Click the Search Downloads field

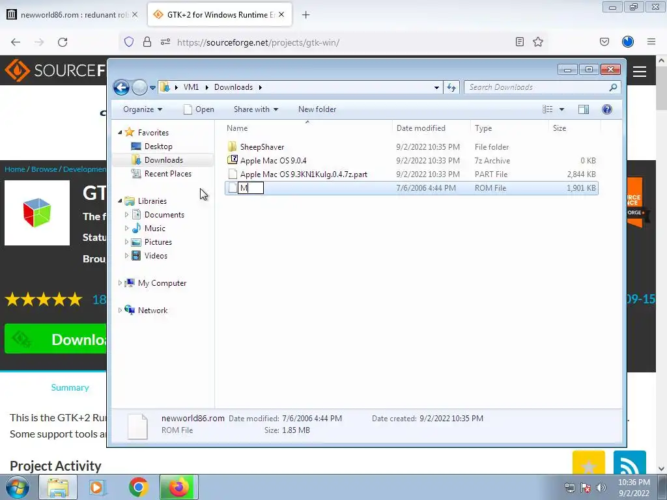pos(543,87)
